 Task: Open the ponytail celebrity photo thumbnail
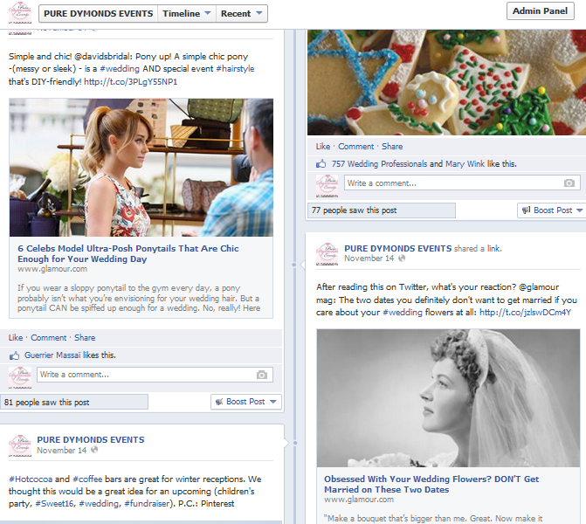click(x=141, y=168)
